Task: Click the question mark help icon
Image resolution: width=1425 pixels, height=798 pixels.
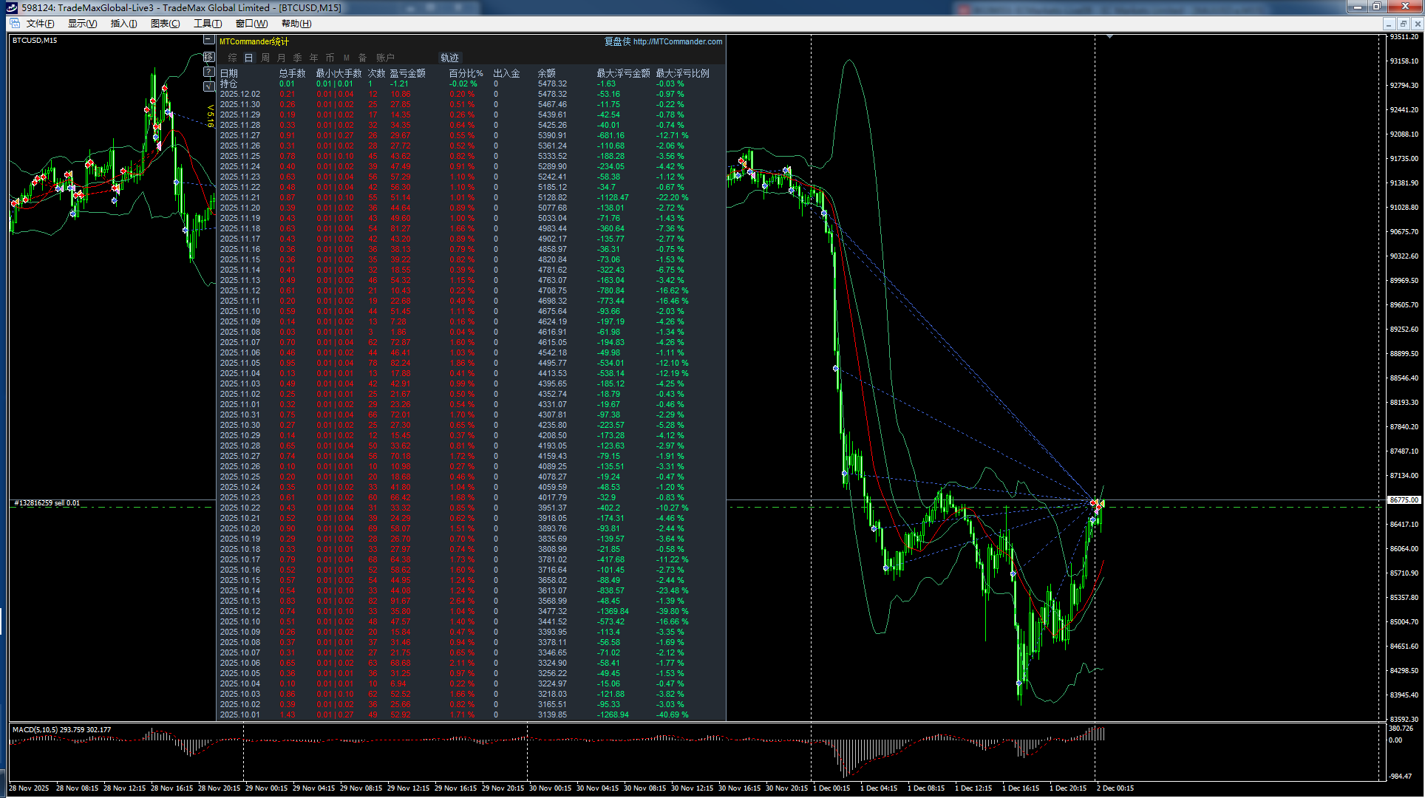Action: coord(209,72)
